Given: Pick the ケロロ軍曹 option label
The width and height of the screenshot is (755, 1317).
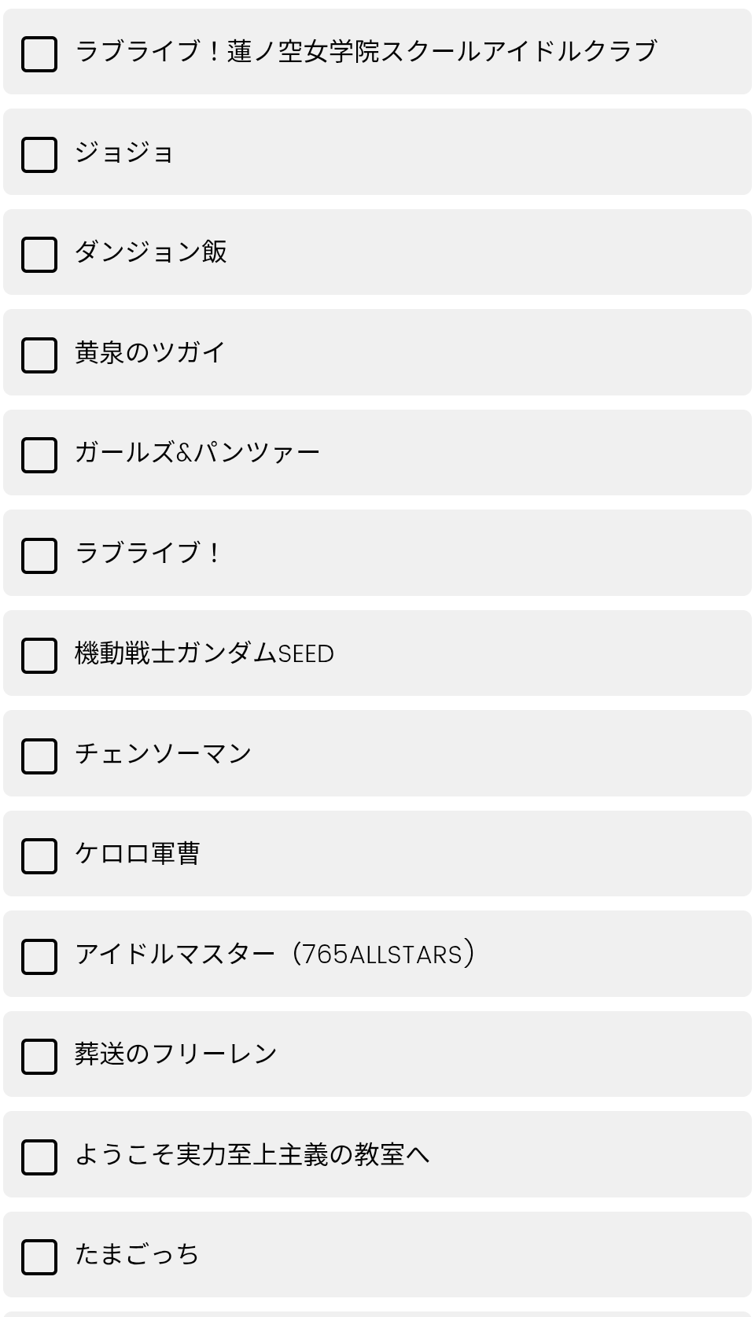Looking at the screenshot, I should 138,854.
